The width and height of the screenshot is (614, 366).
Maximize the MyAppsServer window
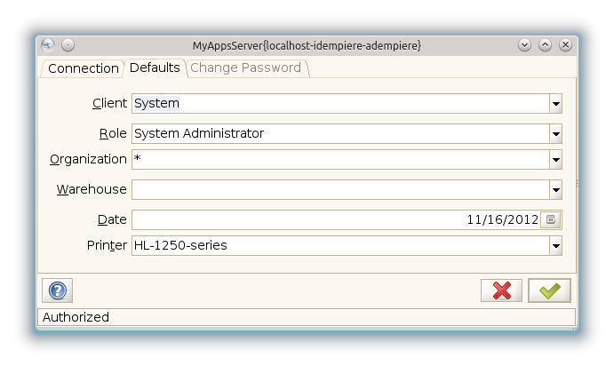click(x=545, y=44)
